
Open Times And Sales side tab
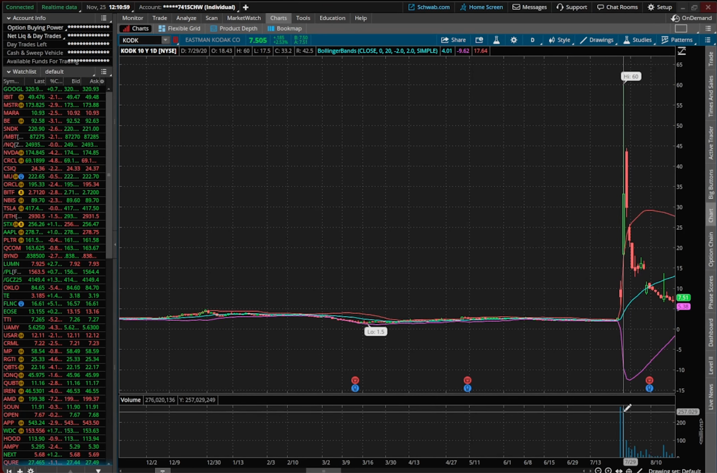[711, 96]
